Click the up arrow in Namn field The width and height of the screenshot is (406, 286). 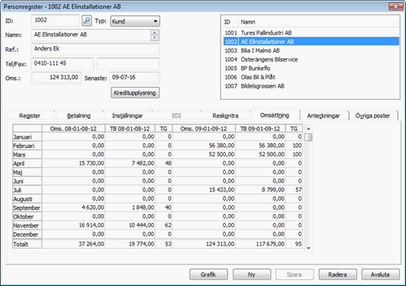coord(155,33)
